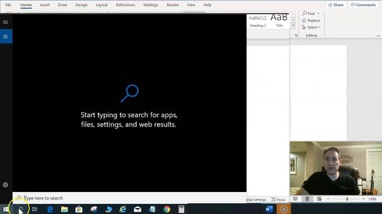This screenshot has height=214, width=382.
Task: Click the zoom slider handle
Action: point(347,199)
